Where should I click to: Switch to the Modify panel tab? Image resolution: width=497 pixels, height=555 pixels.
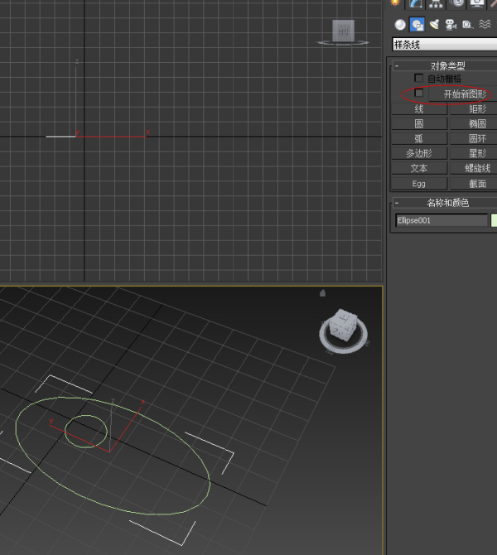pyautogui.click(x=416, y=3)
